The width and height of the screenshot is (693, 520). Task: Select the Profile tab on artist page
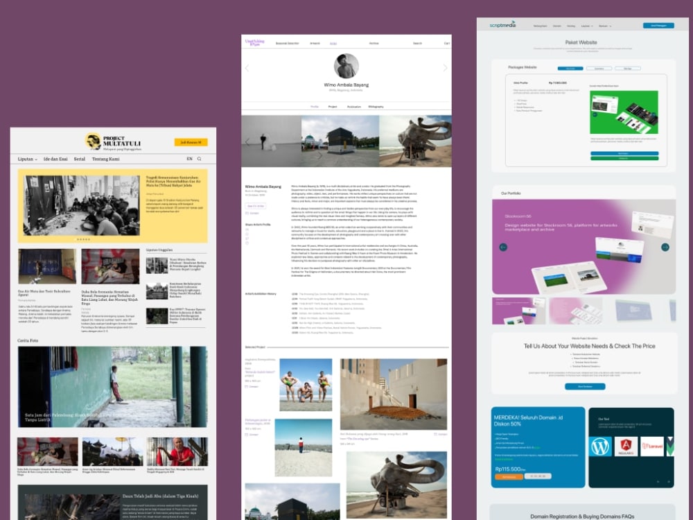[314, 107]
